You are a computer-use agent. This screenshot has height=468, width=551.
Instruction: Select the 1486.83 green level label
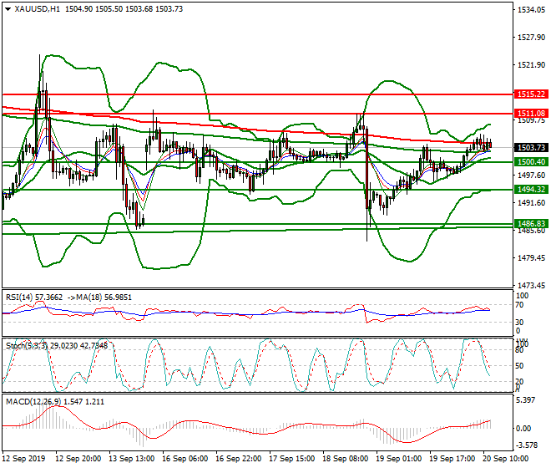pyautogui.click(x=531, y=224)
